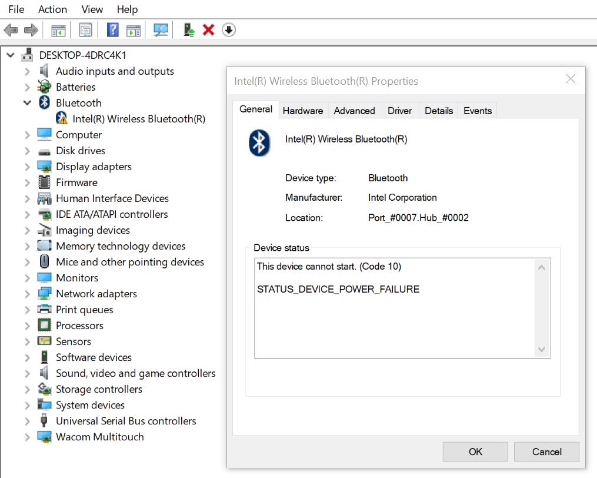This screenshot has height=478, width=597.
Task: Toggle the action pane toolbar icon
Action: (134, 30)
